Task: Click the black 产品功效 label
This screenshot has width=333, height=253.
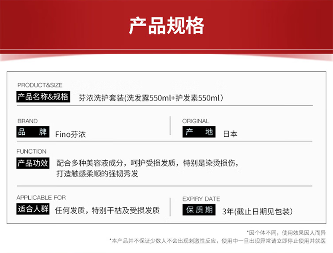Action: (x=33, y=163)
